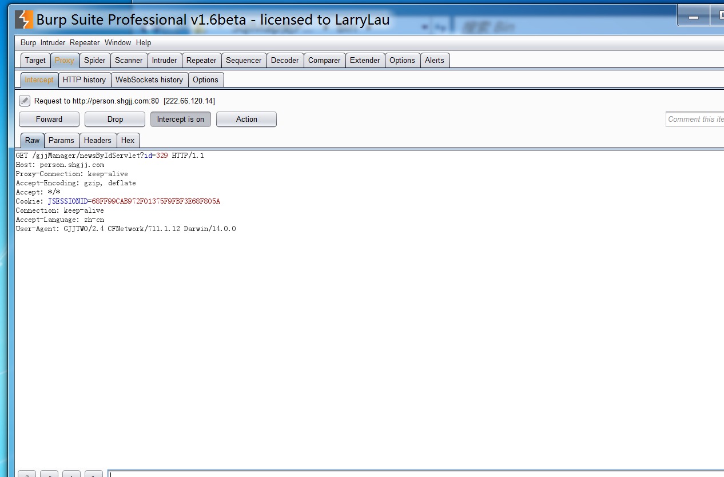Viewport: 724px width, 477px height.
Task: Go to the top-level Intruder tab
Action: [x=165, y=60]
